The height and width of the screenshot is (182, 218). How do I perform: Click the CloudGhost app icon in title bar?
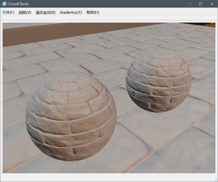tap(4, 4)
